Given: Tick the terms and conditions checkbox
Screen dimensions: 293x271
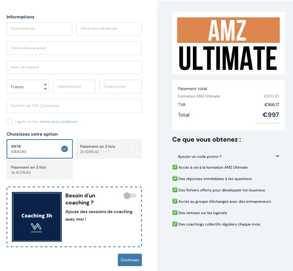Looking at the screenshot, I should click(x=9, y=122).
